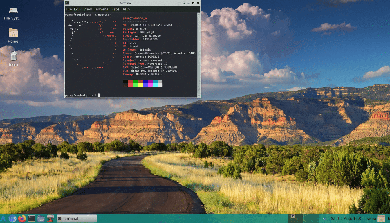Open the Tabs menu
The image size is (390, 223).
pos(115,9)
